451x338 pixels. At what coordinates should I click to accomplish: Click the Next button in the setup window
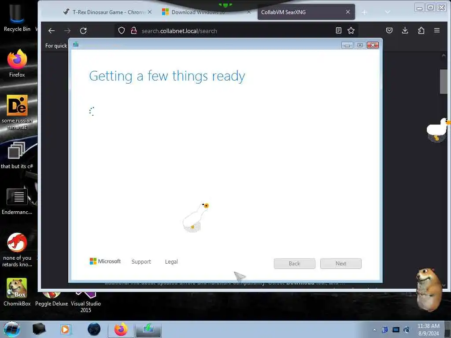(x=341, y=264)
